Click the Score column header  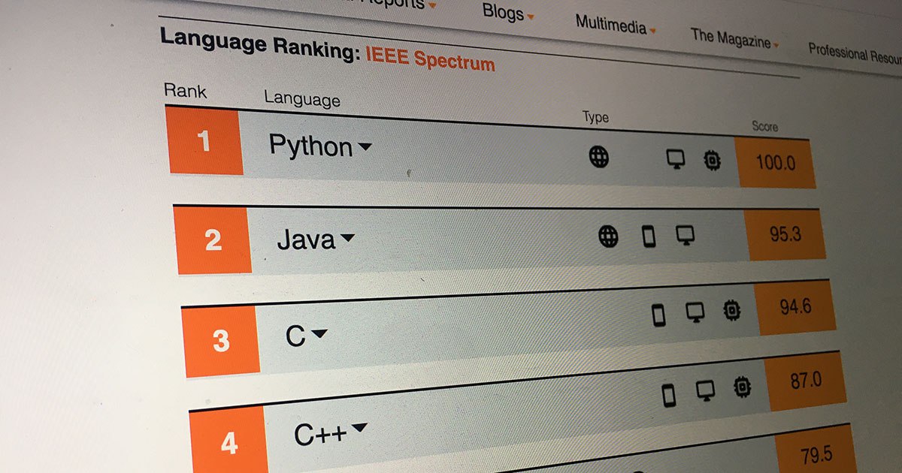point(765,126)
